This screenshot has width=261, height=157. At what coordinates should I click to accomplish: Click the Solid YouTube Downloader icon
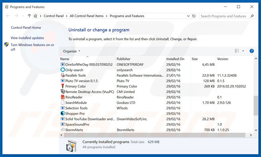(62, 119)
